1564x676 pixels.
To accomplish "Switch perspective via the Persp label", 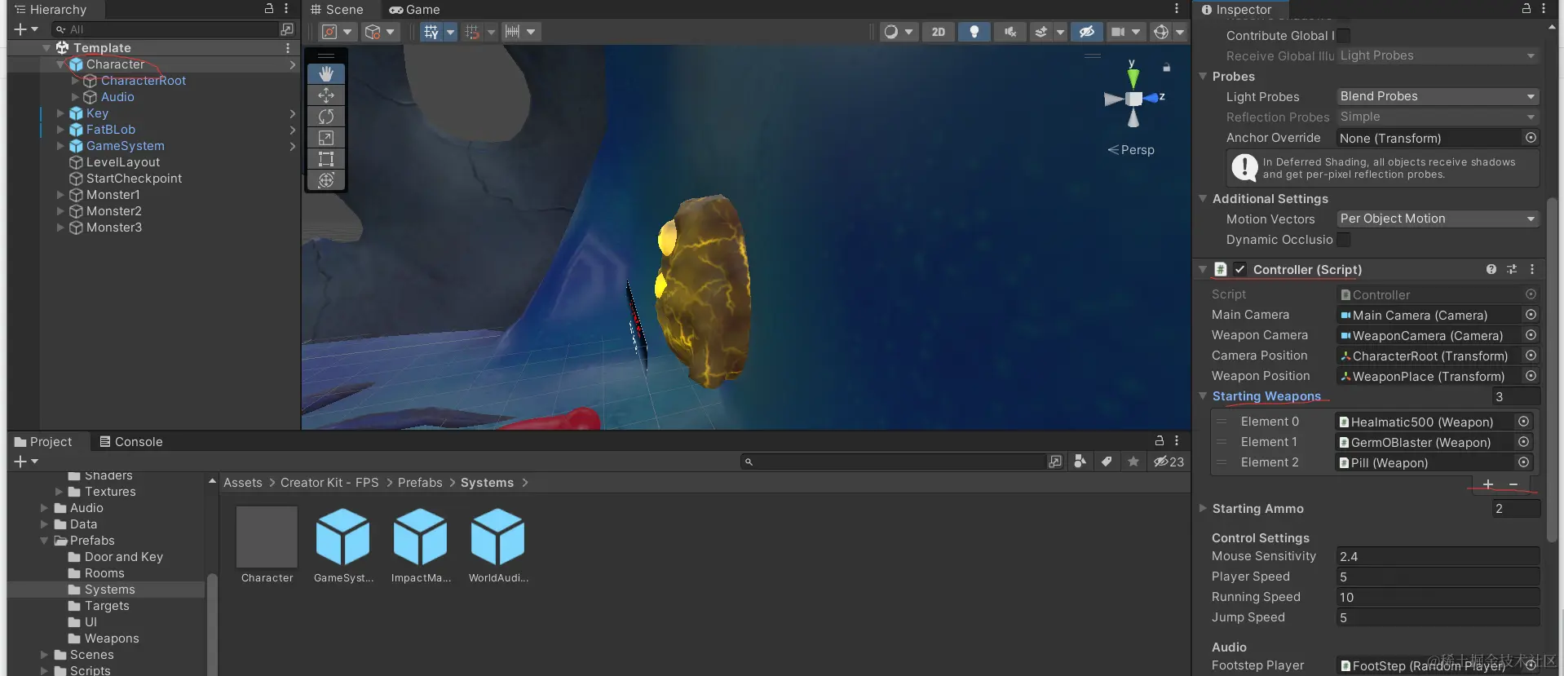I will 1138,150.
